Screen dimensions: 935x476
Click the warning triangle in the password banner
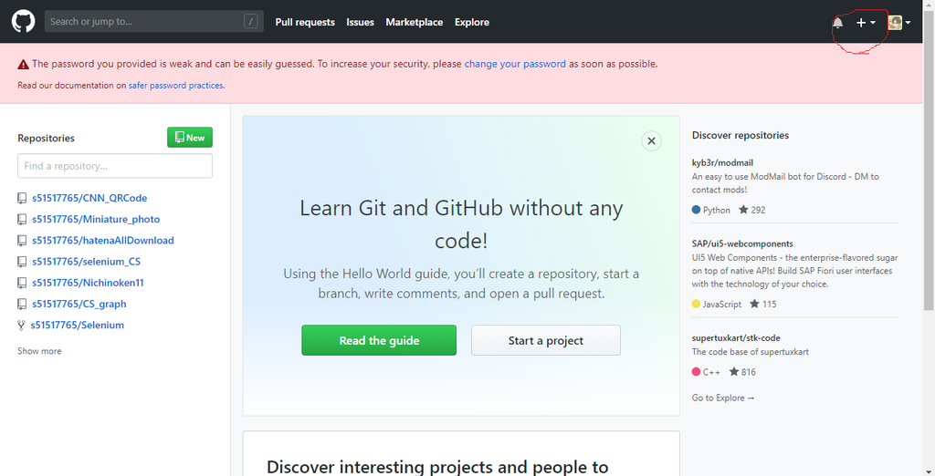(x=23, y=65)
